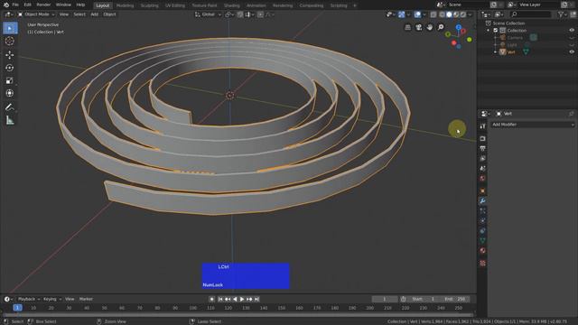
Task: Toggle the Collection exclude checkbox
Action: pyautogui.click(x=496, y=30)
